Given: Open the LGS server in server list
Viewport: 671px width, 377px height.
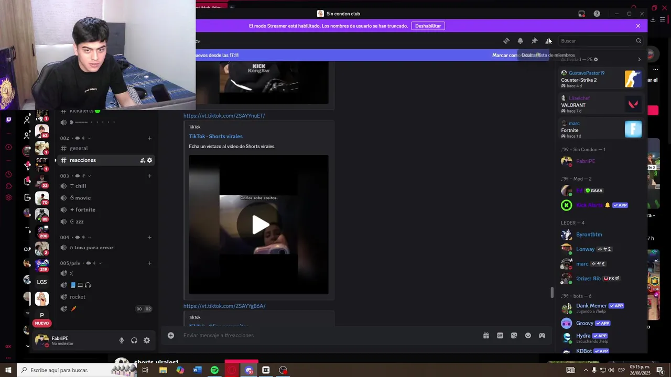Looking at the screenshot, I should (42, 282).
